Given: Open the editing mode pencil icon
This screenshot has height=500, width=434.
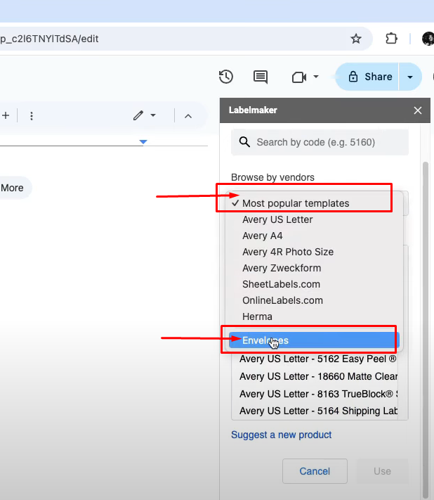Looking at the screenshot, I should coord(138,115).
